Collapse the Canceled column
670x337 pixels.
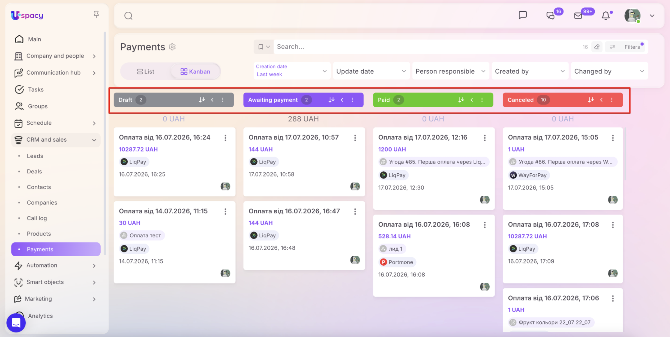point(601,100)
